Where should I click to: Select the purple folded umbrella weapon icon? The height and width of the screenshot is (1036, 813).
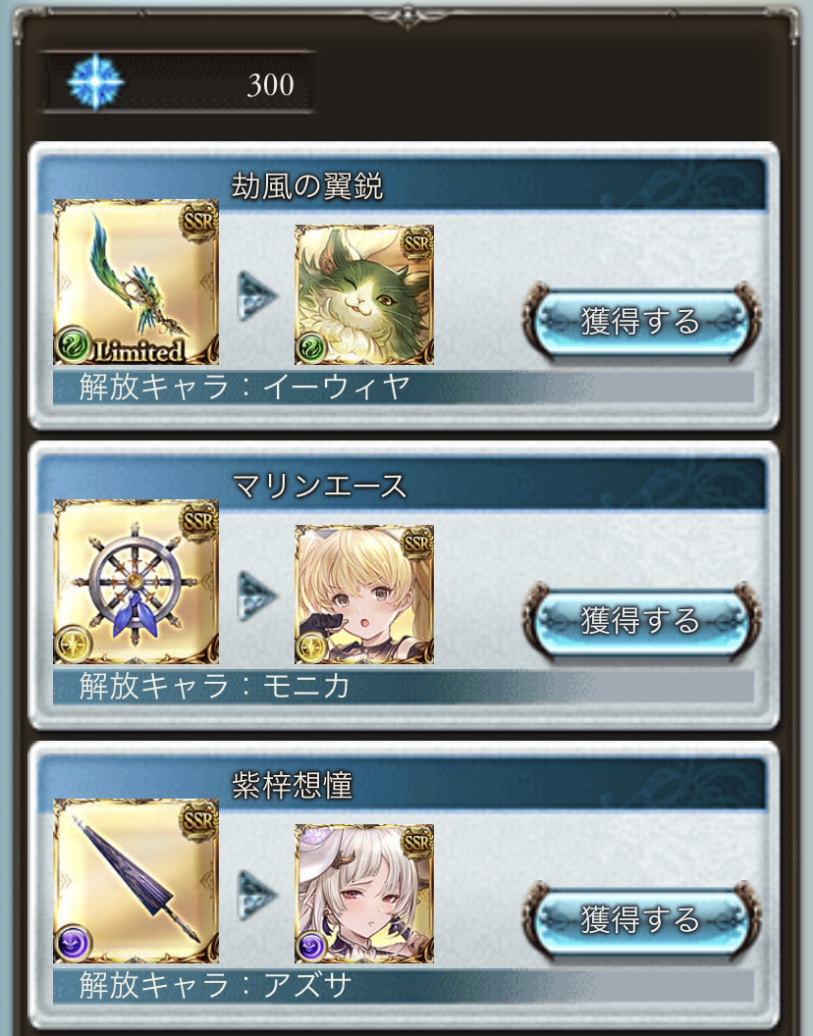[x=135, y=881]
